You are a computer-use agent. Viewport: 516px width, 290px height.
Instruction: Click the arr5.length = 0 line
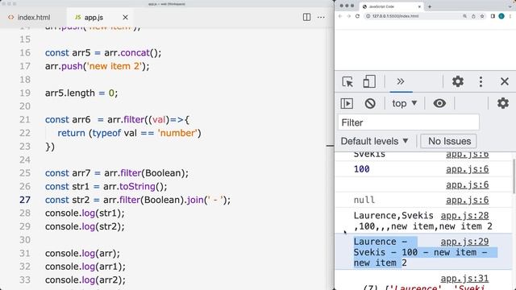81,93
